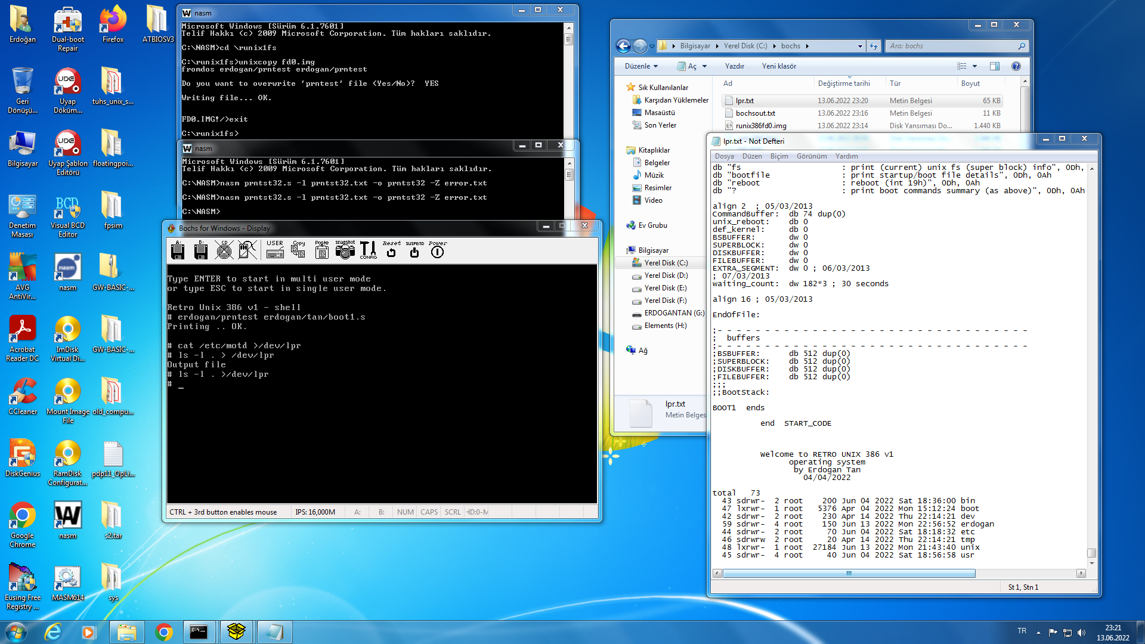Click the floppy A: drive icon in Bochs
This screenshot has width=1145, height=644.
pyautogui.click(x=178, y=250)
